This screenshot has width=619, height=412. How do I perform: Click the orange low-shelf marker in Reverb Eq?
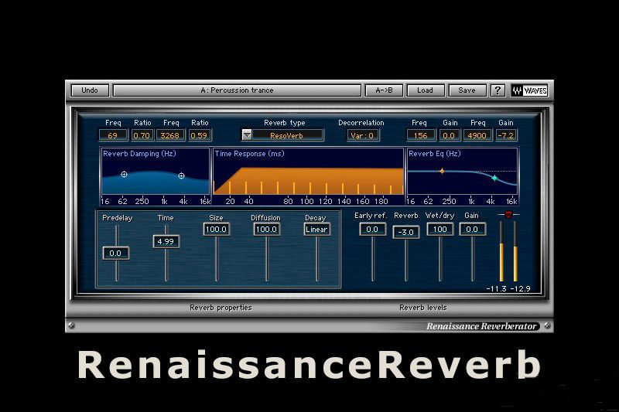point(442,171)
